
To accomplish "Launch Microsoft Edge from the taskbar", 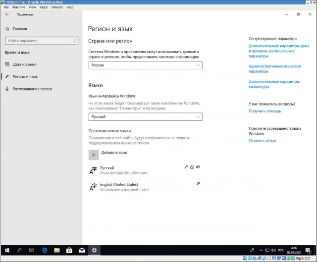I will point(45,250).
